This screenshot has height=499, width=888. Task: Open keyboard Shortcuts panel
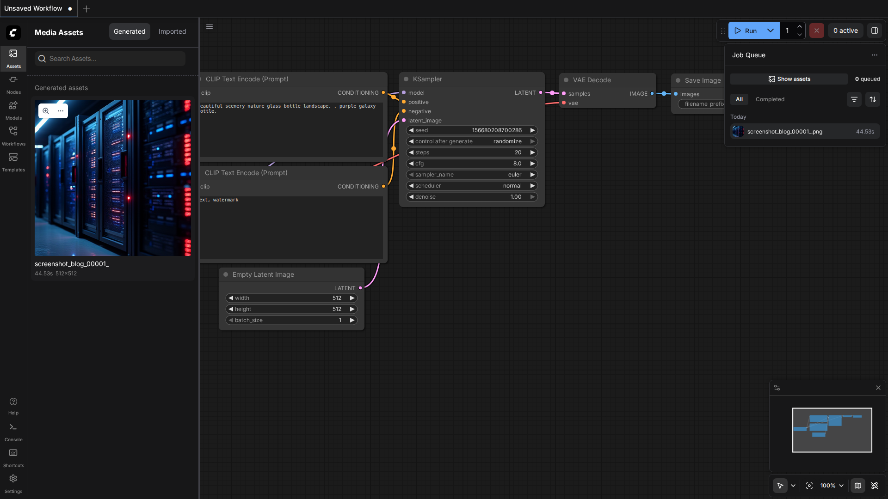point(13,458)
